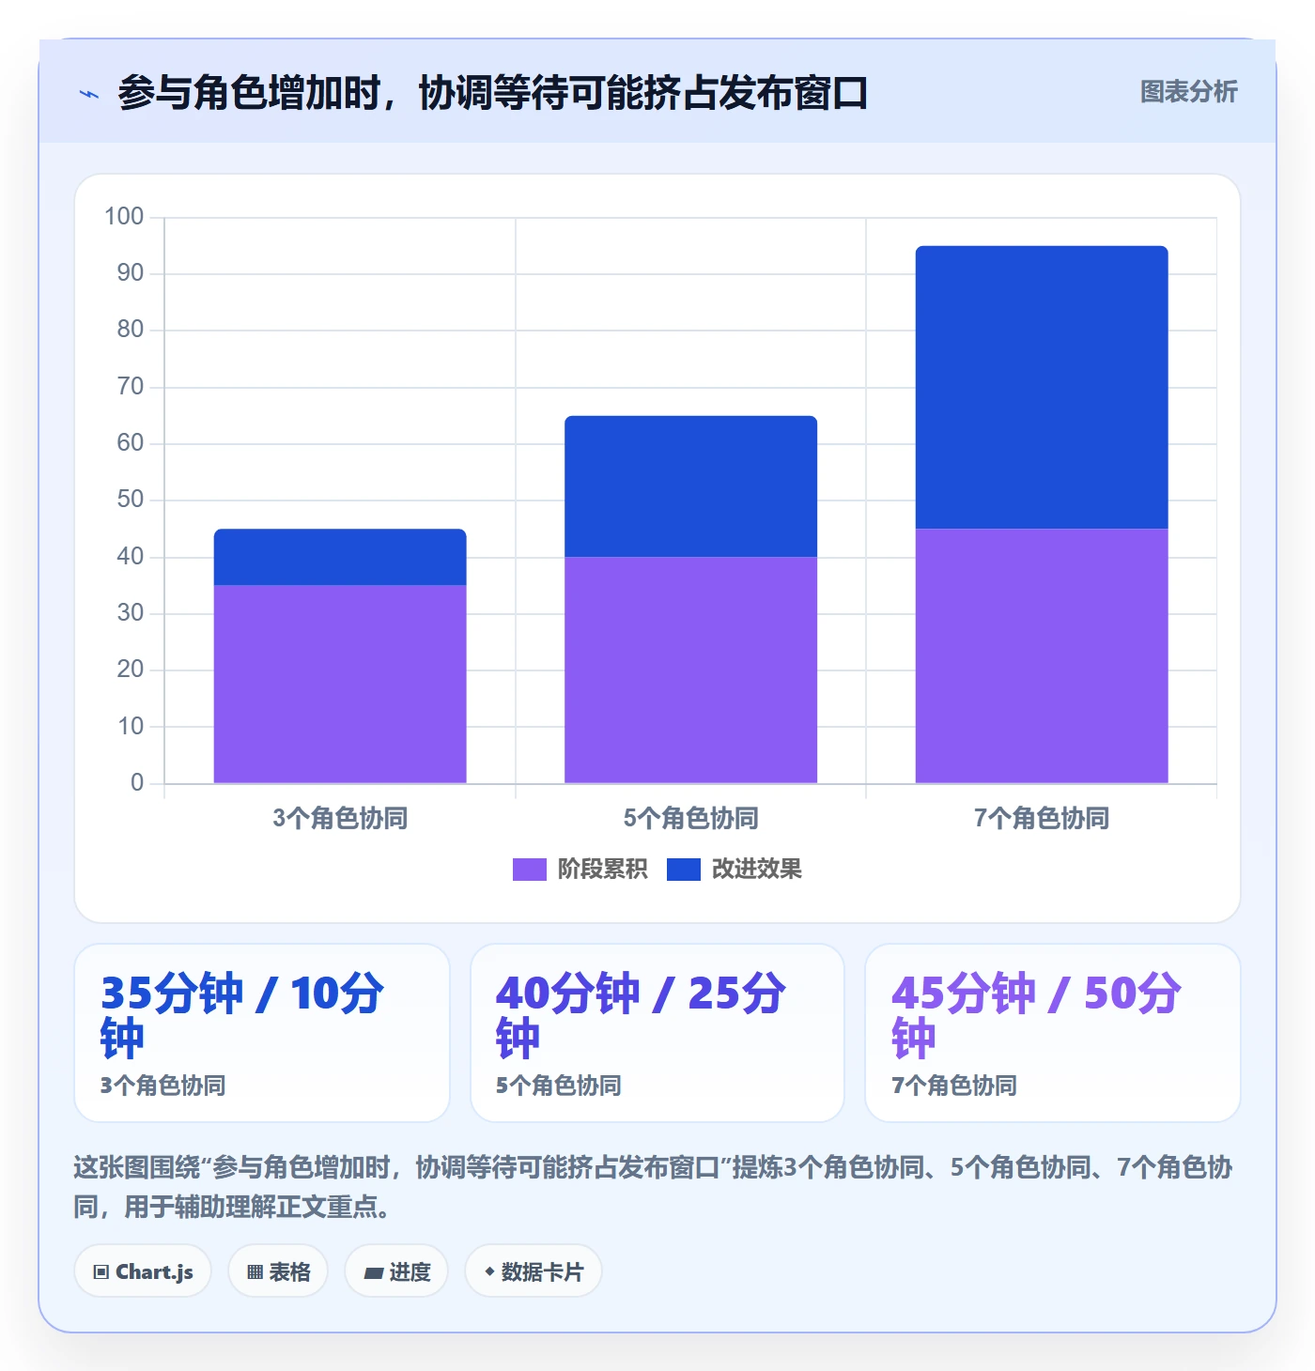Toggle the 改进效果 legend swatch
The image size is (1315, 1371).
pyautogui.click(x=683, y=870)
